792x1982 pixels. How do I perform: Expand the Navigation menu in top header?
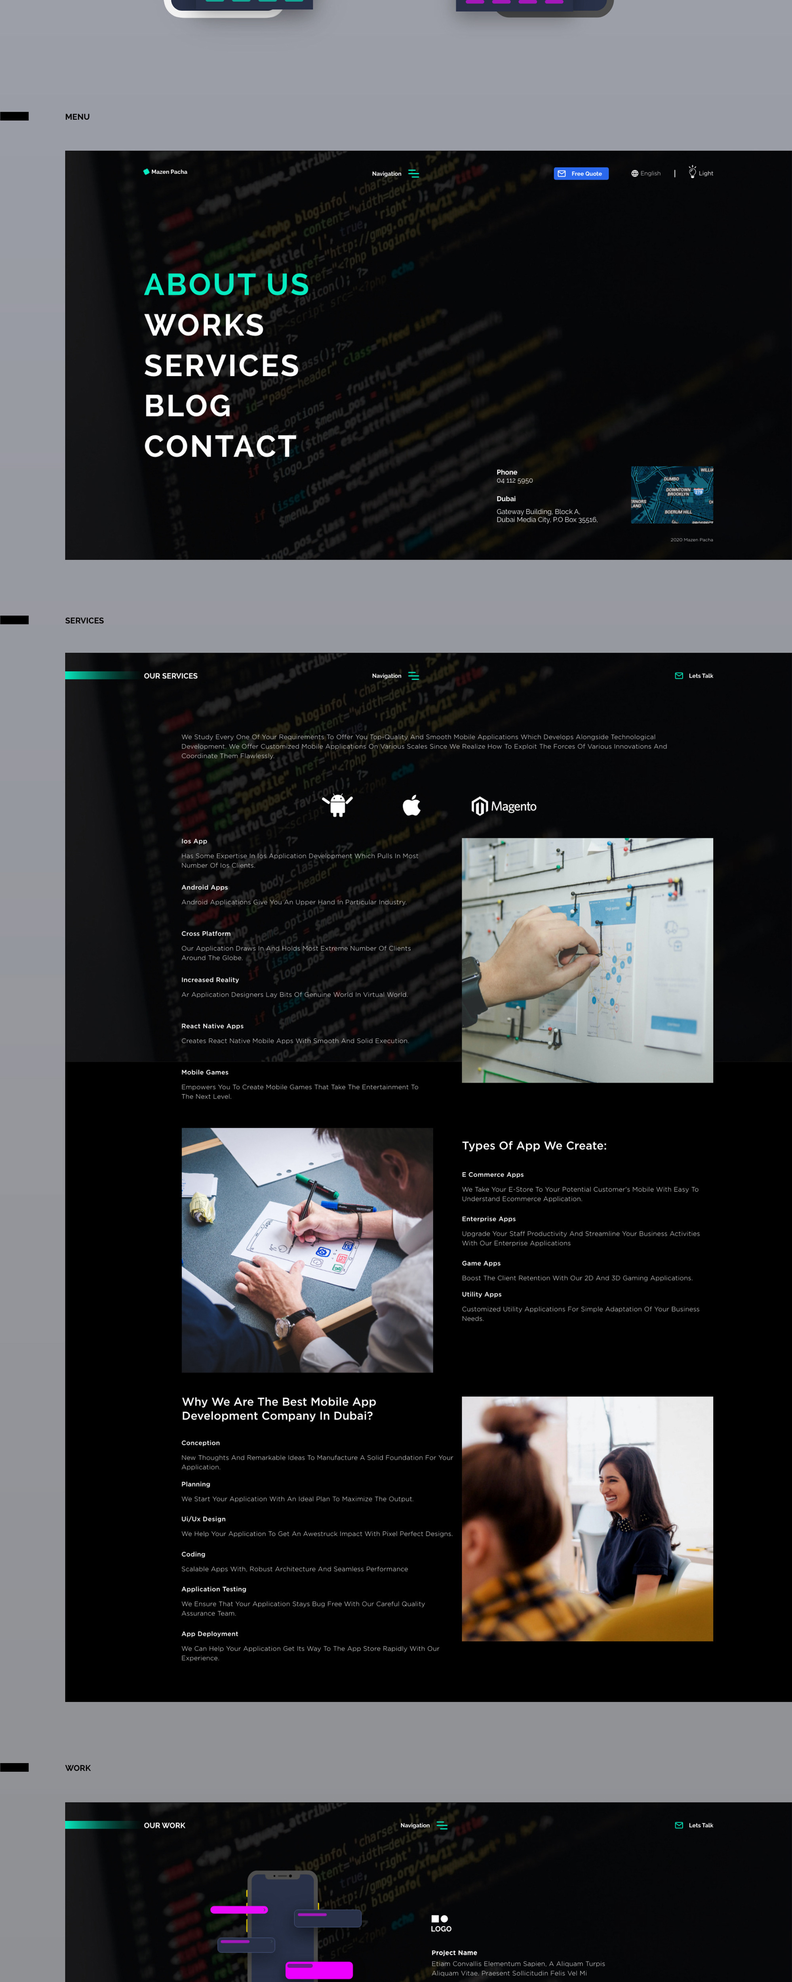[413, 174]
